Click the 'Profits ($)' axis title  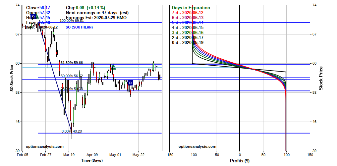coord(240,161)
